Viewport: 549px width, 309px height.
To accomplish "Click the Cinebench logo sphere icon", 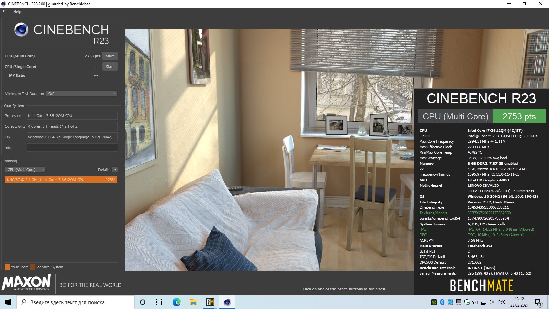I will 21,30.
